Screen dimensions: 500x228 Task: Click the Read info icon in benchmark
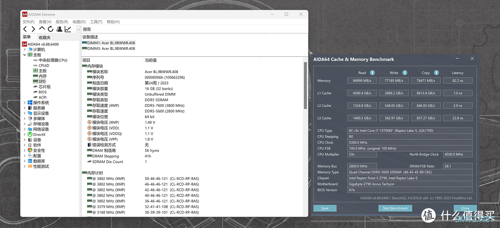(372, 73)
